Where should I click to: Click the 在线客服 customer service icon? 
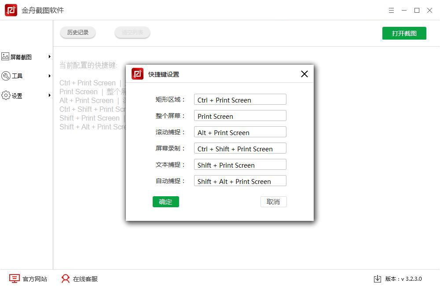tap(65, 279)
